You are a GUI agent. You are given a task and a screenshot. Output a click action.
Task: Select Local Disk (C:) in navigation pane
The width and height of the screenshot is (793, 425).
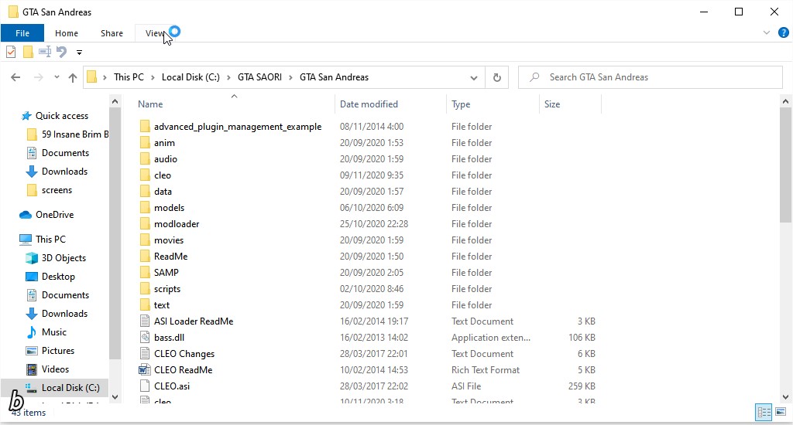point(70,388)
